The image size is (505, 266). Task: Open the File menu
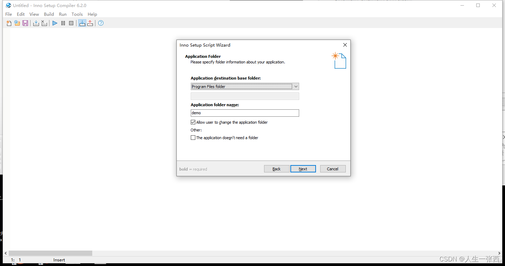(x=9, y=14)
